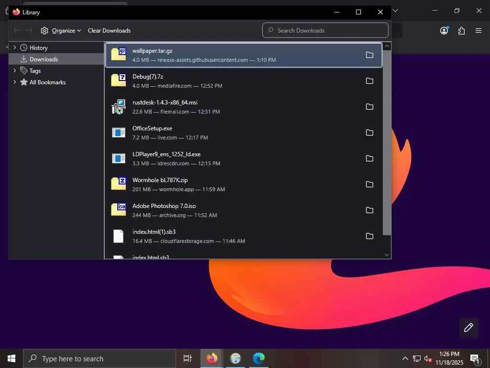Viewport: 490px width, 368px height.
Task: Click the downloads list scrollbar thumb
Action: click(387, 143)
